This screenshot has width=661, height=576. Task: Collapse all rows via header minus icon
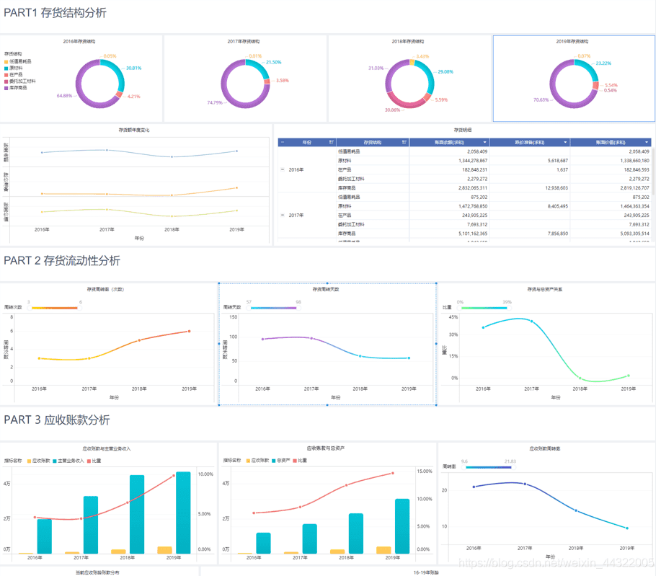pos(283,143)
